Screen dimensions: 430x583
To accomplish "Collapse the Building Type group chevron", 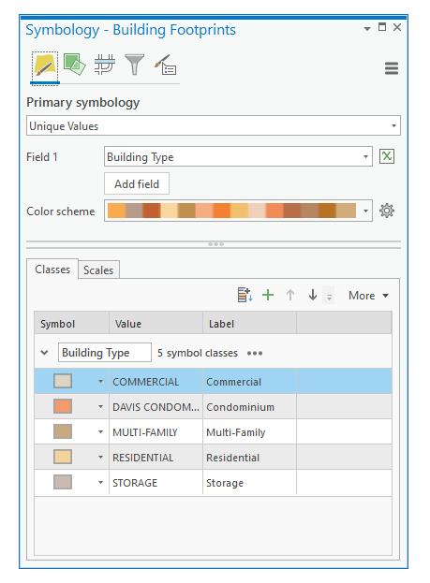I will tap(45, 353).
